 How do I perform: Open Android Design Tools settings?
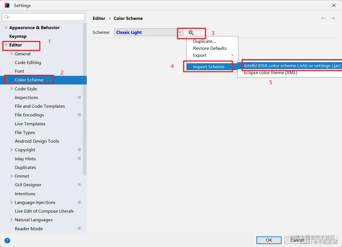point(37,141)
